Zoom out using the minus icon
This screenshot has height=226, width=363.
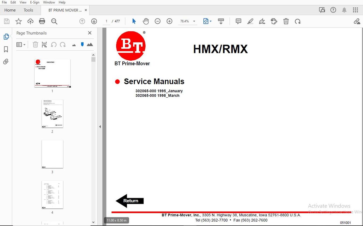pyautogui.click(x=157, y=21)
